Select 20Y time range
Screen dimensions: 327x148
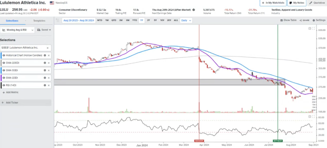(169, 20)
